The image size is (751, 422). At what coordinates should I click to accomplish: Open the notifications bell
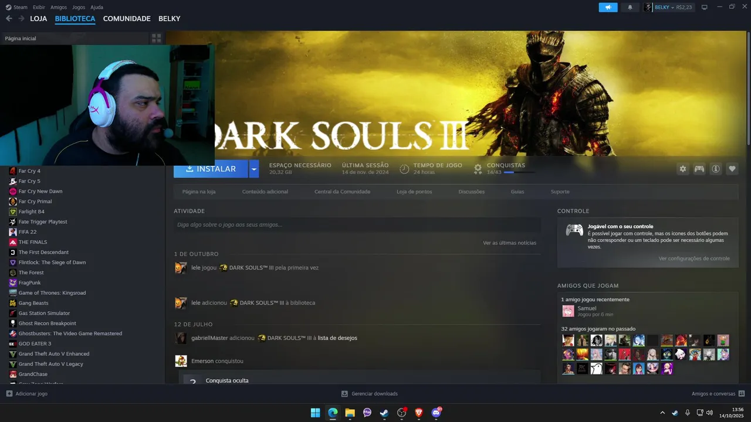630,7
